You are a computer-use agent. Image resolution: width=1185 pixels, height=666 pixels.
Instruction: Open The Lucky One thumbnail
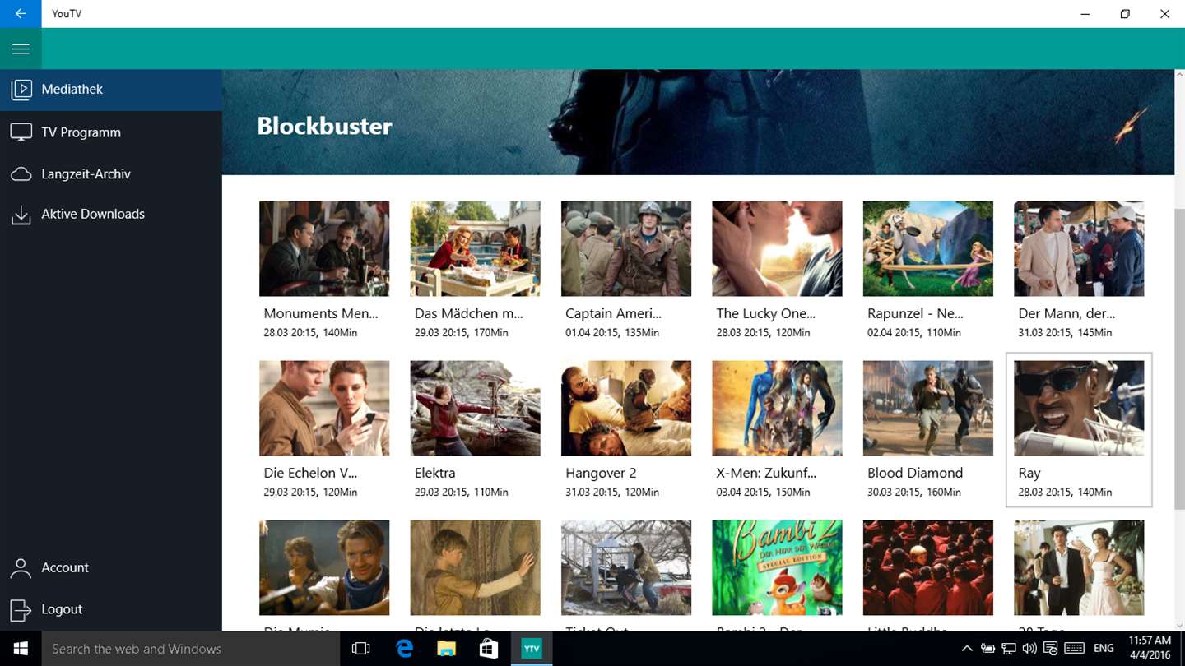coord(777,248)
